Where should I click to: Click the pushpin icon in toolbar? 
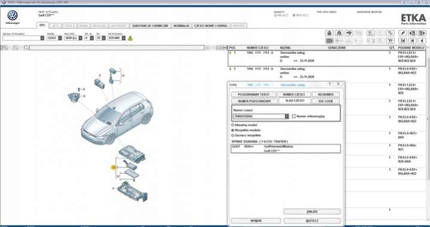402,33
